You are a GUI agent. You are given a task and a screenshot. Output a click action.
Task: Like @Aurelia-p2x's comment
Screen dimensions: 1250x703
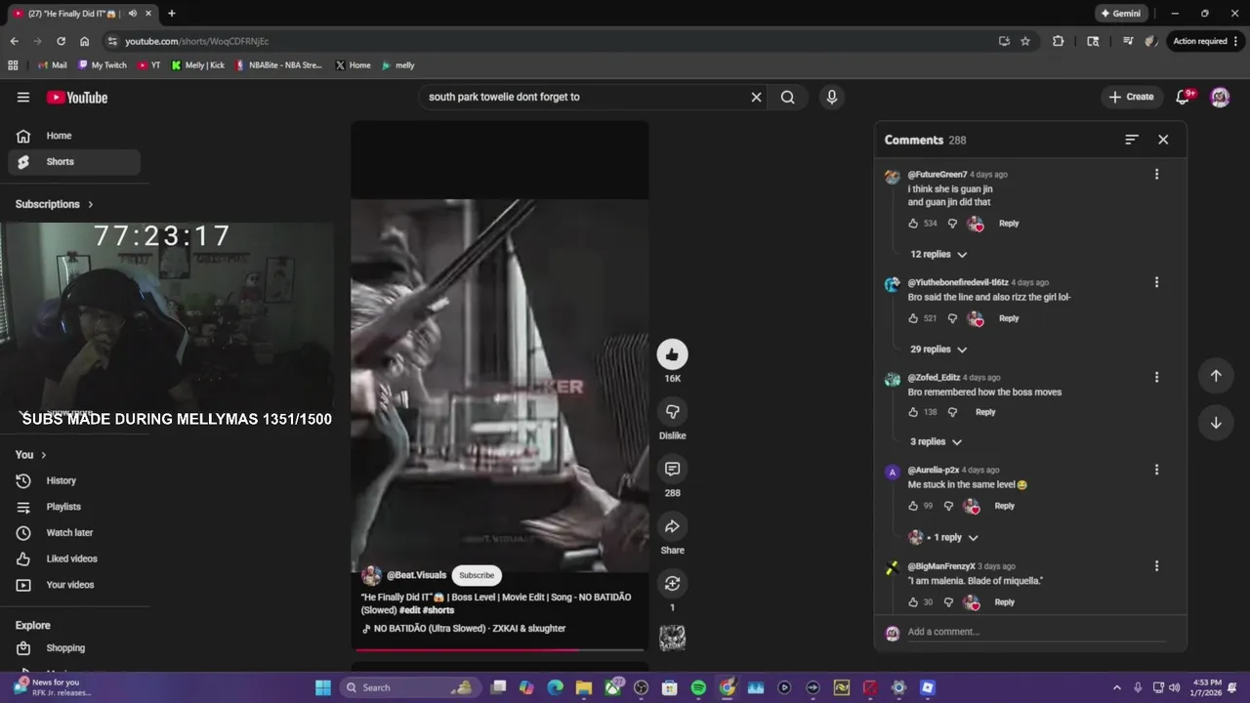point(913,506)
